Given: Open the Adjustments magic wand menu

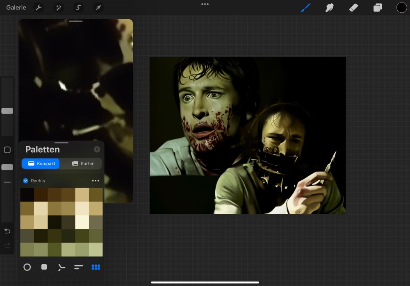Looking at the screenshot, I should (59, 8).
